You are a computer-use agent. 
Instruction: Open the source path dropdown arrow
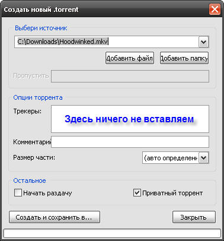[203, 42]
